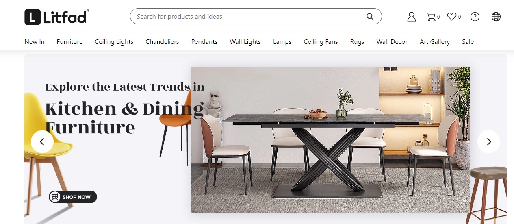Viewport: 514px width, 224px height.
Task: Click the dining table banner image
Action: (x=330, y=139)
